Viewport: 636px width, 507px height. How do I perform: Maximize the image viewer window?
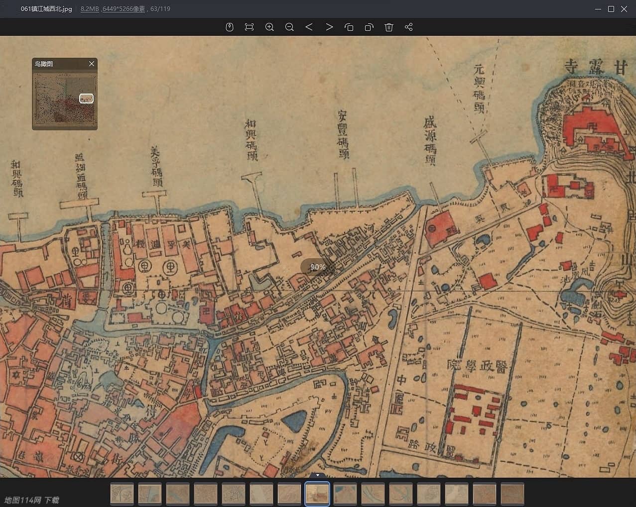611,9
